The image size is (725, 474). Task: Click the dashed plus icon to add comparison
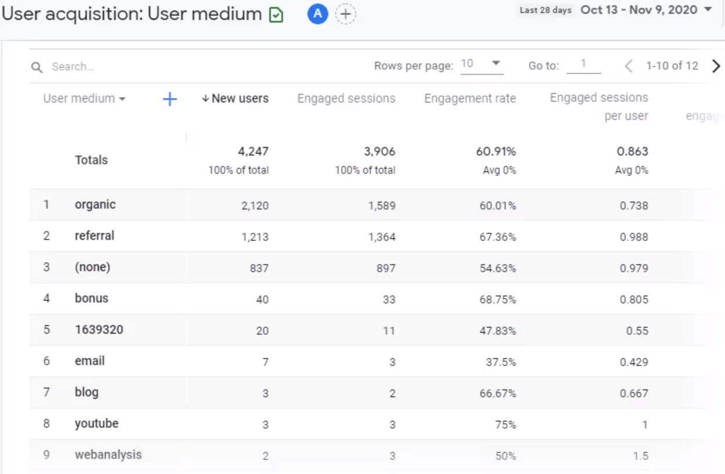345,14
